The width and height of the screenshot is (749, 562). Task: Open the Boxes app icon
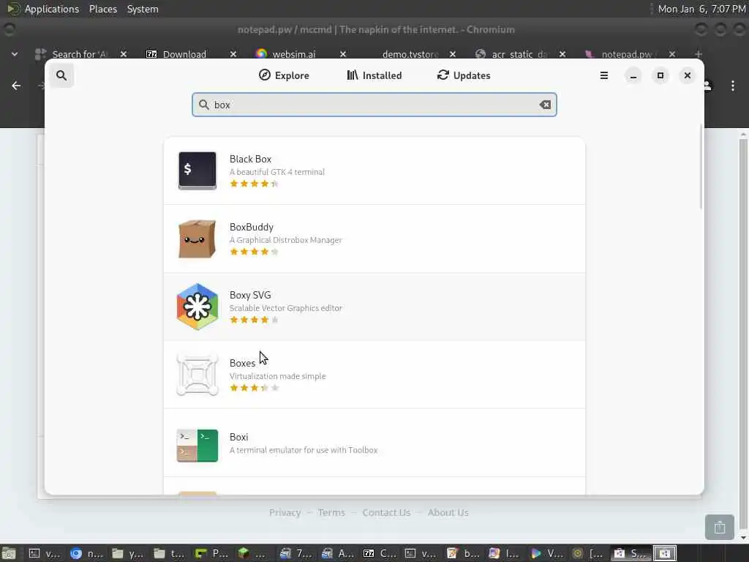pyautogui.click(x=197, y=375)
